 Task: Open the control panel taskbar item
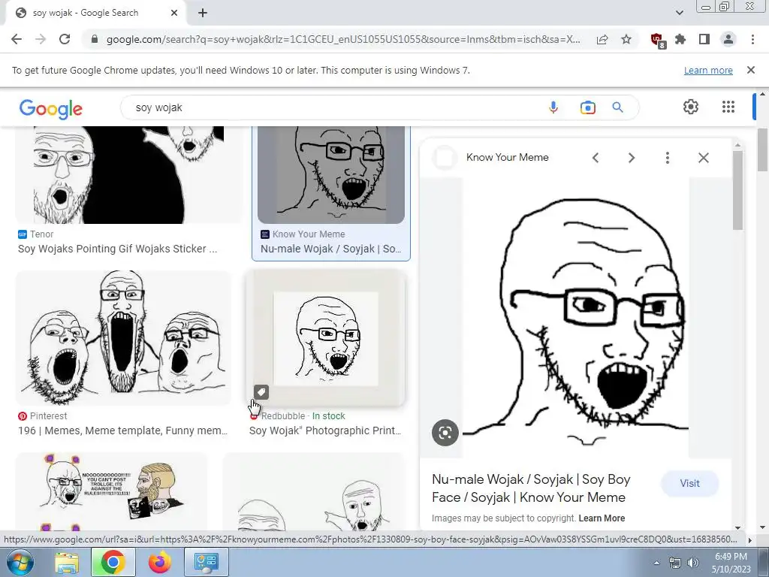(206, 562)
